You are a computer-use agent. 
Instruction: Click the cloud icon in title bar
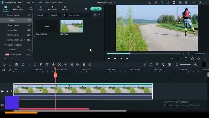click(x=150, y=3)
